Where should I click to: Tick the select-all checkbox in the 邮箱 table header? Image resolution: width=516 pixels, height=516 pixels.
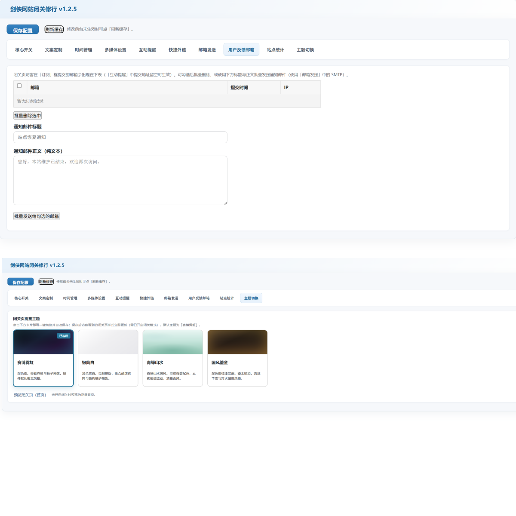(x=19, y=86)
